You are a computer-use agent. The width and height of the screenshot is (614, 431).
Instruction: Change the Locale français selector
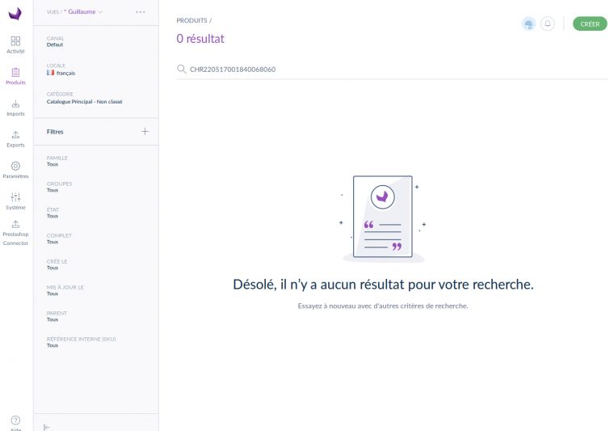(x=61, y=70)
